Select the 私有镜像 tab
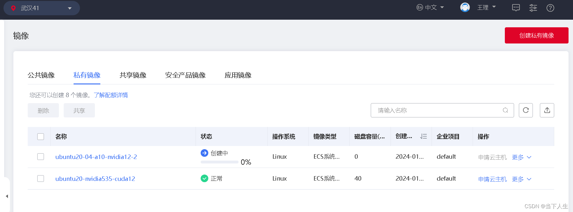The width and height of the screenshot is (573, 212). point(87,75)
